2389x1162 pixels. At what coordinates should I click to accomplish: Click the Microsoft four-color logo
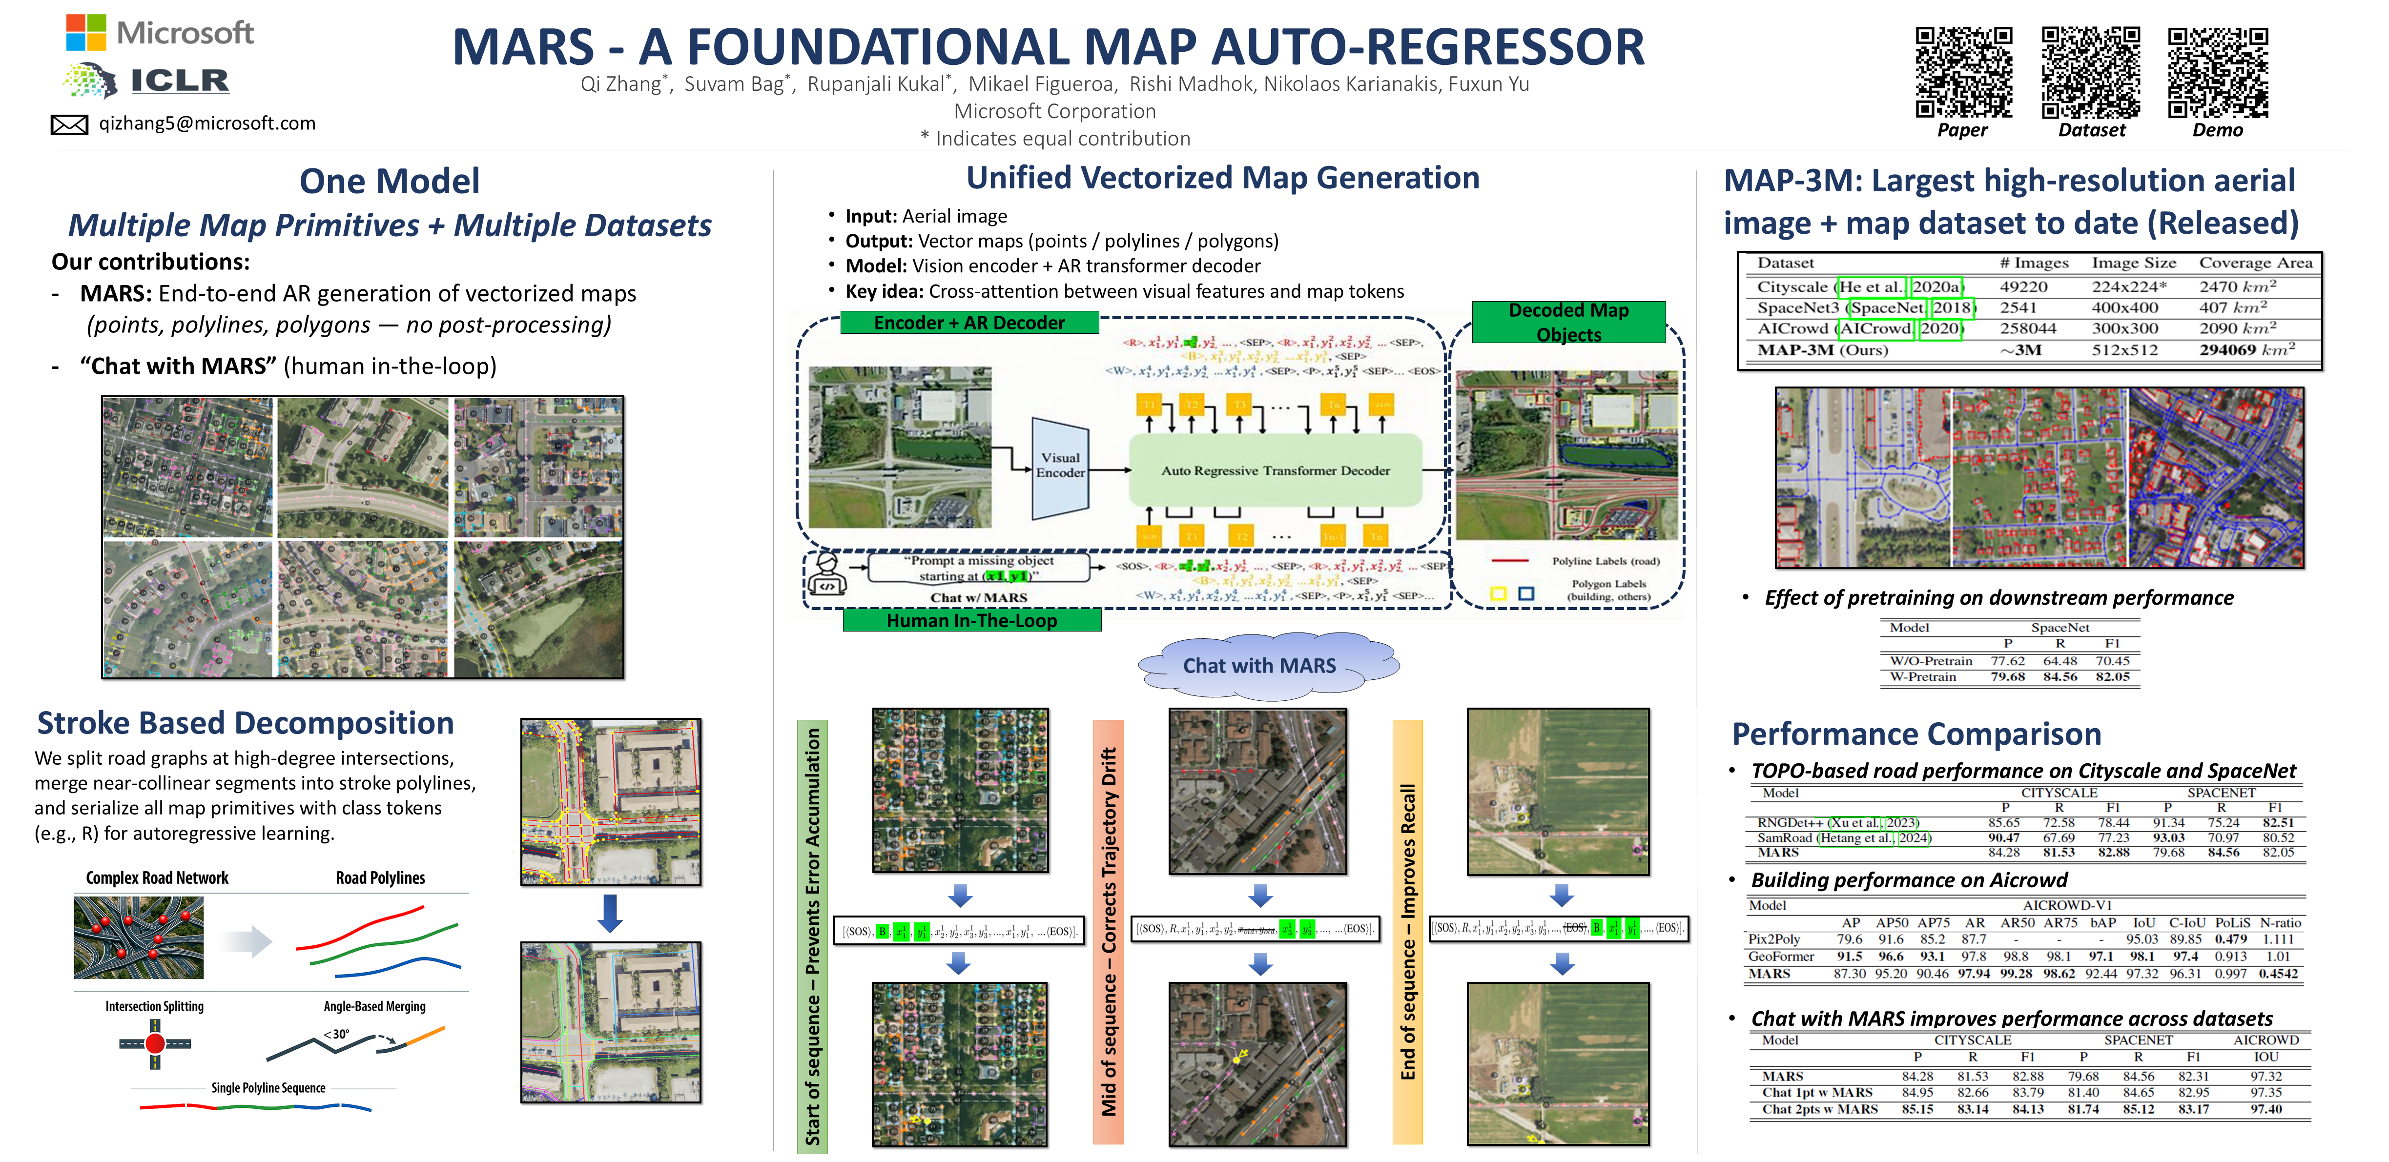[85, 33]
